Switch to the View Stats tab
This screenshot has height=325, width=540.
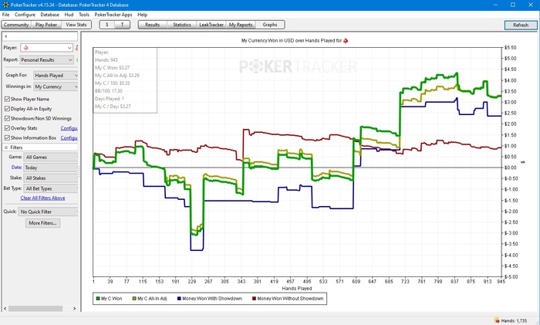76,25
